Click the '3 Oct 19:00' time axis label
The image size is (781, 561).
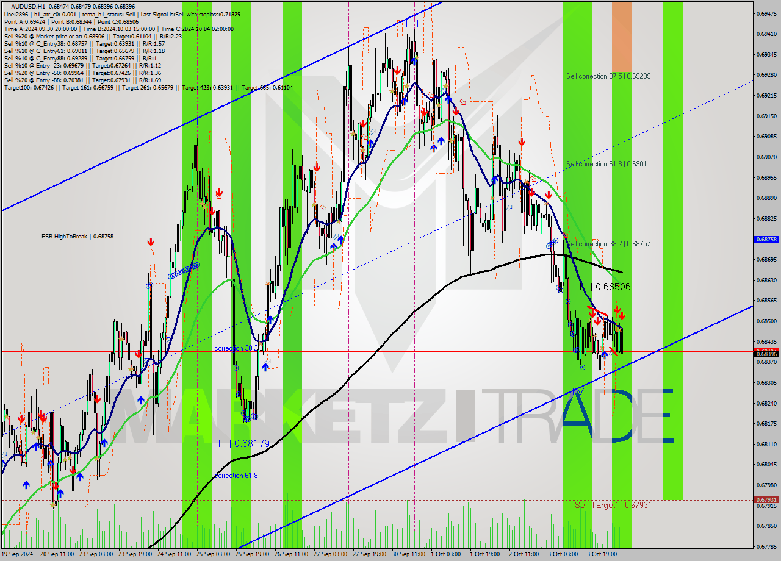(602, 555)
